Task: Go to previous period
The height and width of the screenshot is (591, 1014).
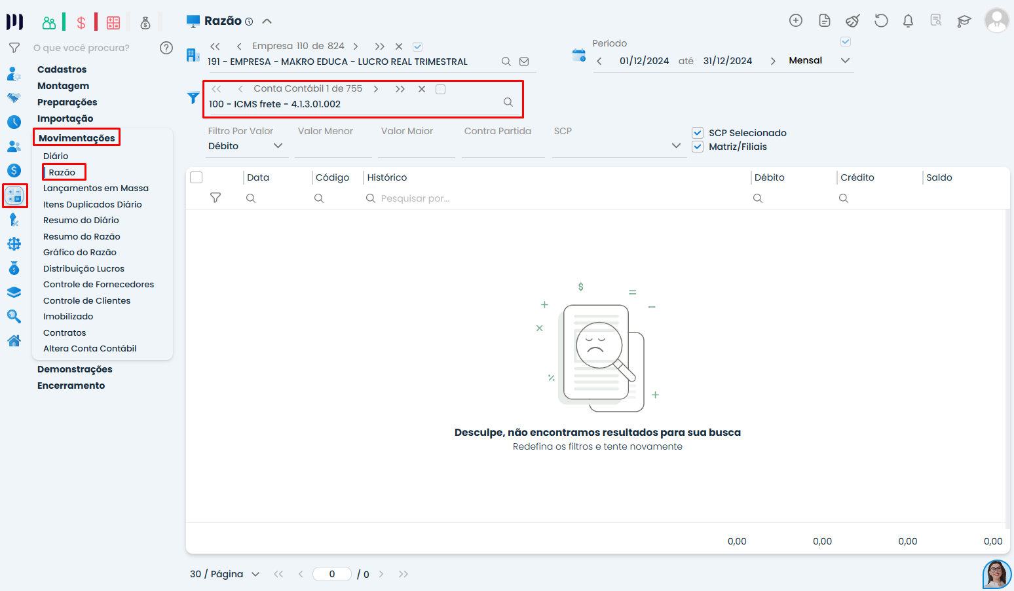Action: pos(599,61)
